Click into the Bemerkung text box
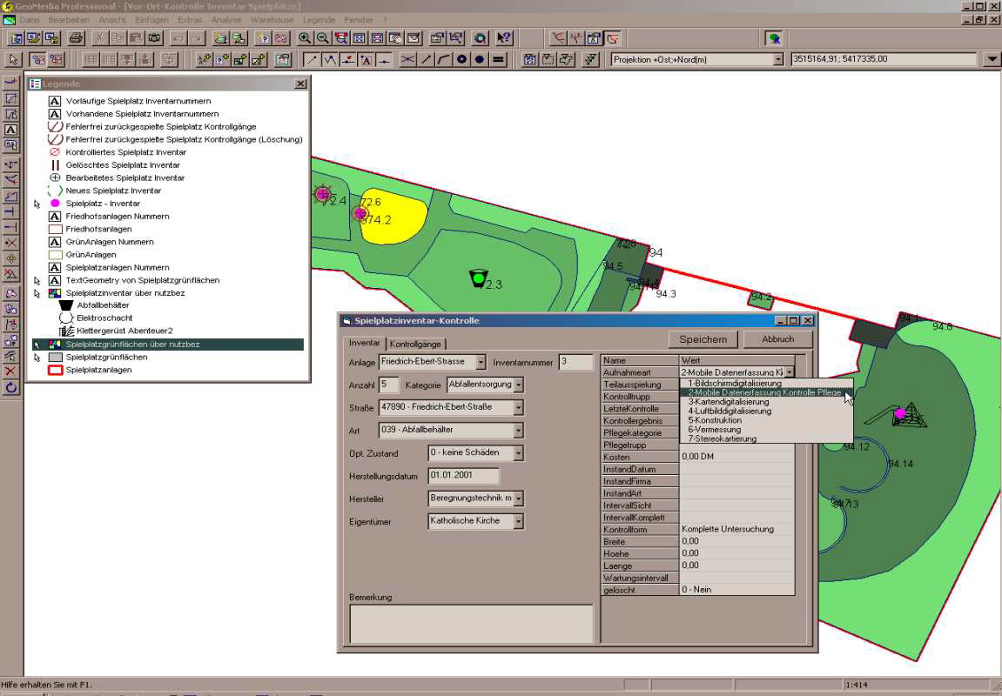Screen dimensions: 1002x696 [x=472, y=624]
